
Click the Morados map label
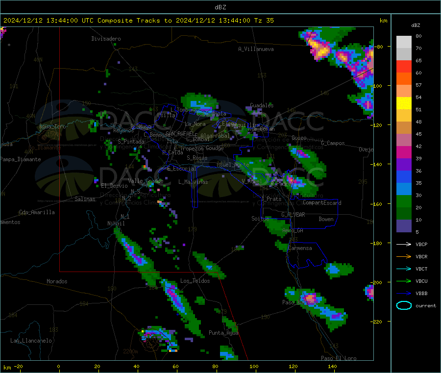[57, 281]
